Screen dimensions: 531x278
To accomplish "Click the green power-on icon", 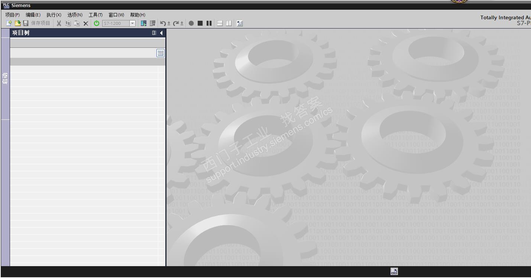I will tap(97, 23).
